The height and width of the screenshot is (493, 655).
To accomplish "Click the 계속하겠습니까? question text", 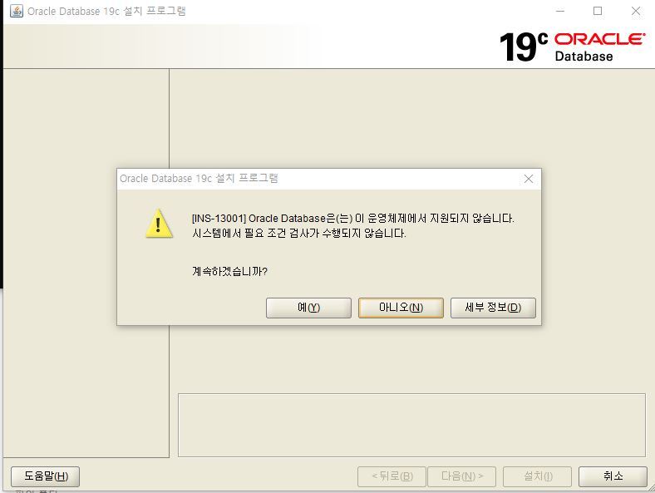I will [x=229, y=272].
